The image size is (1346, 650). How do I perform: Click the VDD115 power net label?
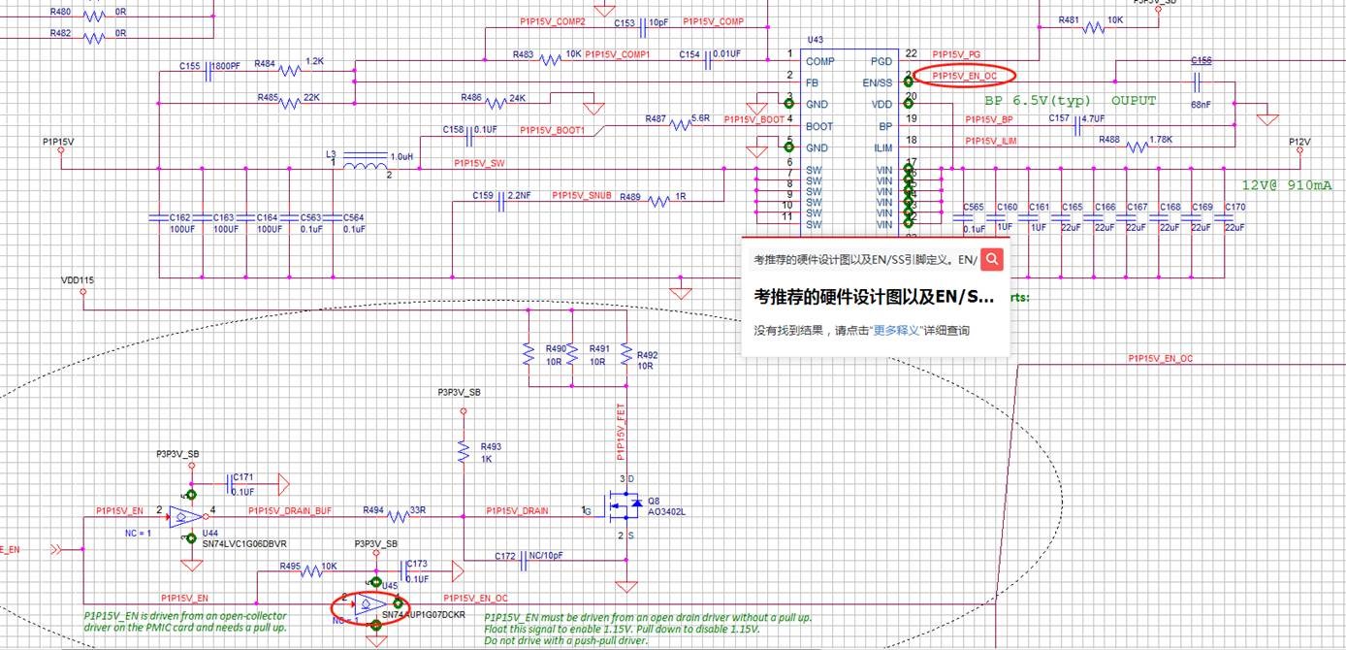(78, 280)
